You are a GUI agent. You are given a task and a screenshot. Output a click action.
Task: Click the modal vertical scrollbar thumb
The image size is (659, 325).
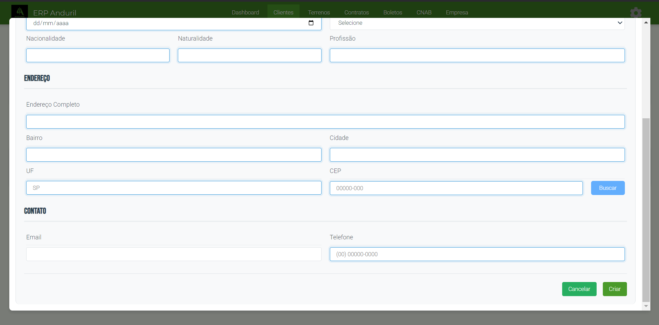coord(646,210)
